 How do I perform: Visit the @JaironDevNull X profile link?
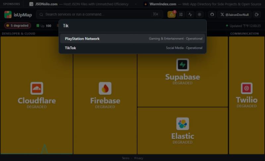235,15
